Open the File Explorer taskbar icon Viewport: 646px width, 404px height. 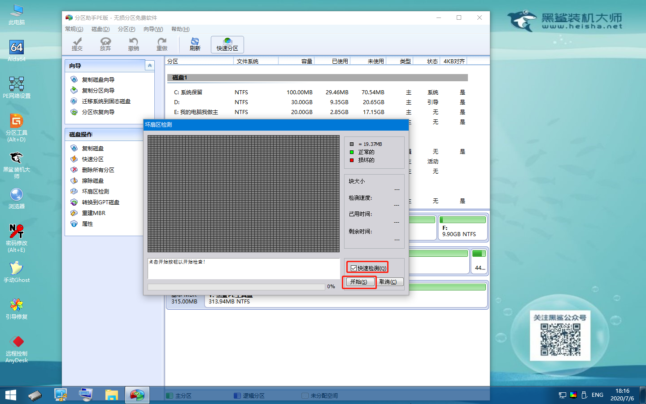111,395
